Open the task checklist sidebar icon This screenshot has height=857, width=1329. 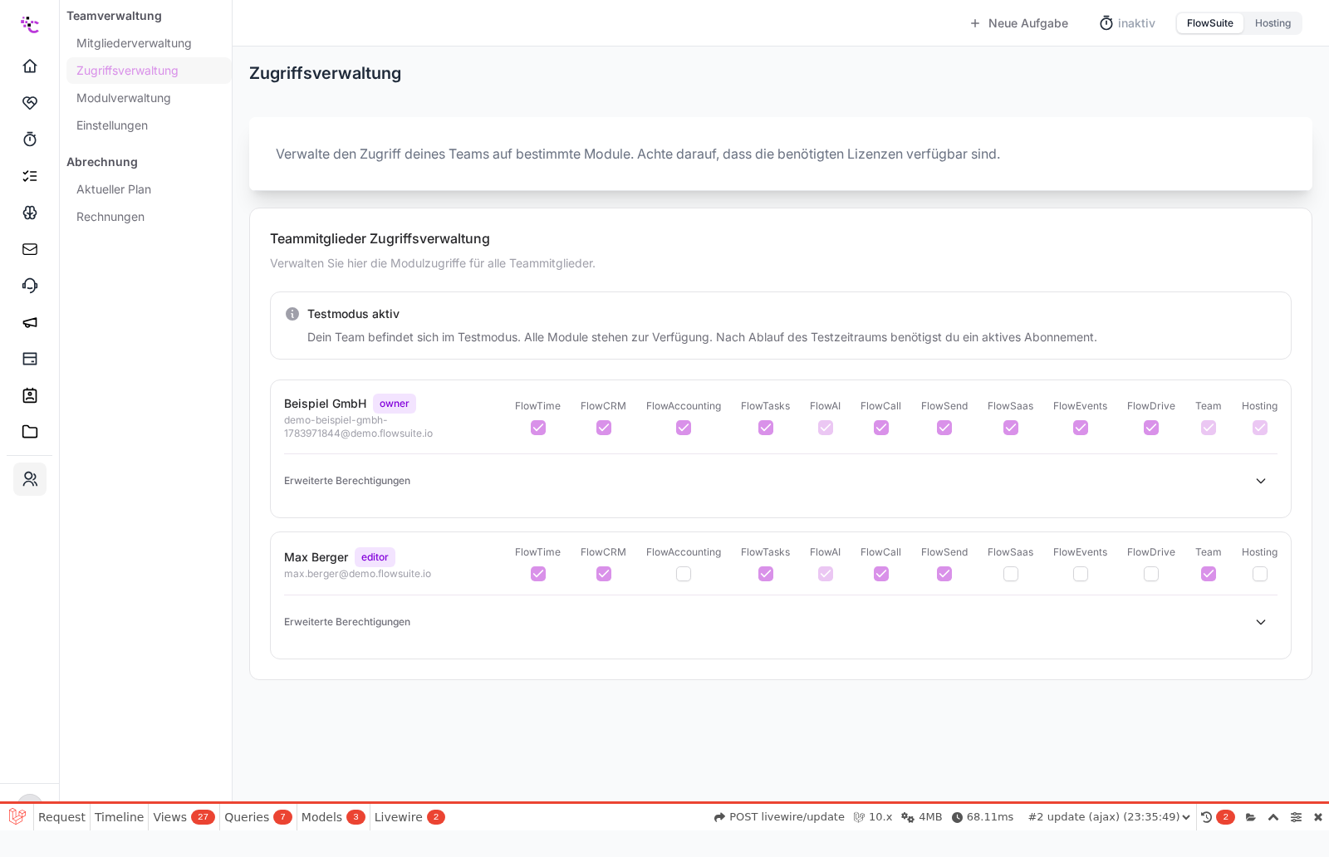coord(30,175)
